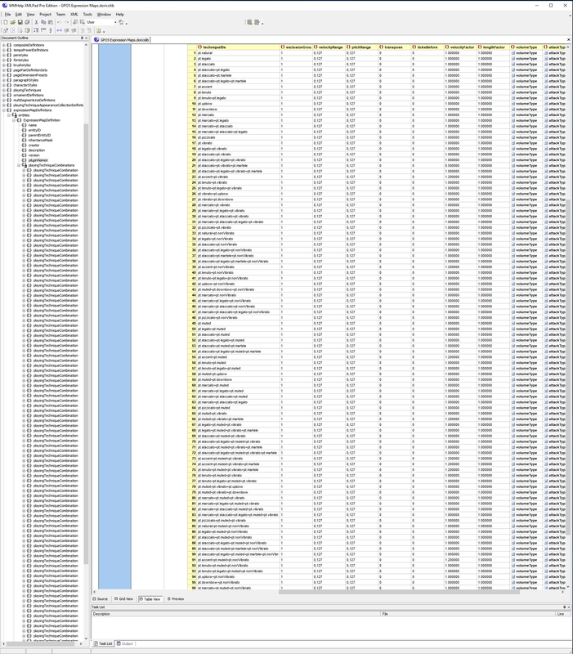Click the blue vertical arrow icon in second toolbar
The width and height of the screenshot is (573, 654).
click(x=51, y=30)
